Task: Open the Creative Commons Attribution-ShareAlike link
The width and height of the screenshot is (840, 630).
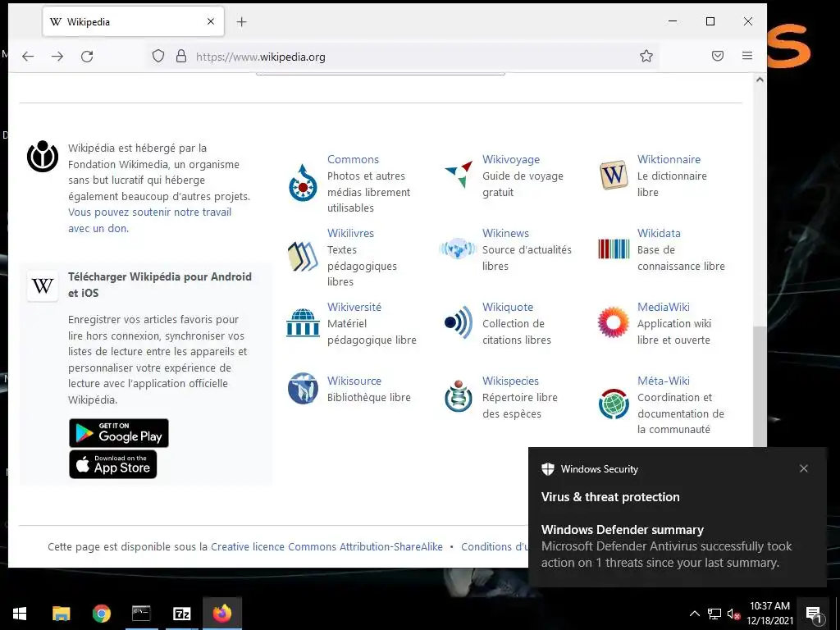Action: [326, 547]
